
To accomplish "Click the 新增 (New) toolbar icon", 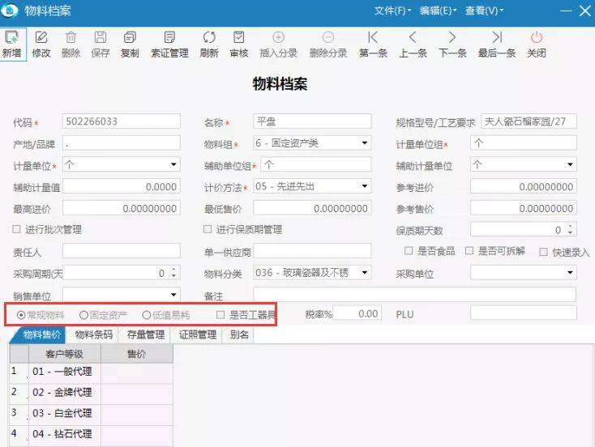I will pos(12,38).
